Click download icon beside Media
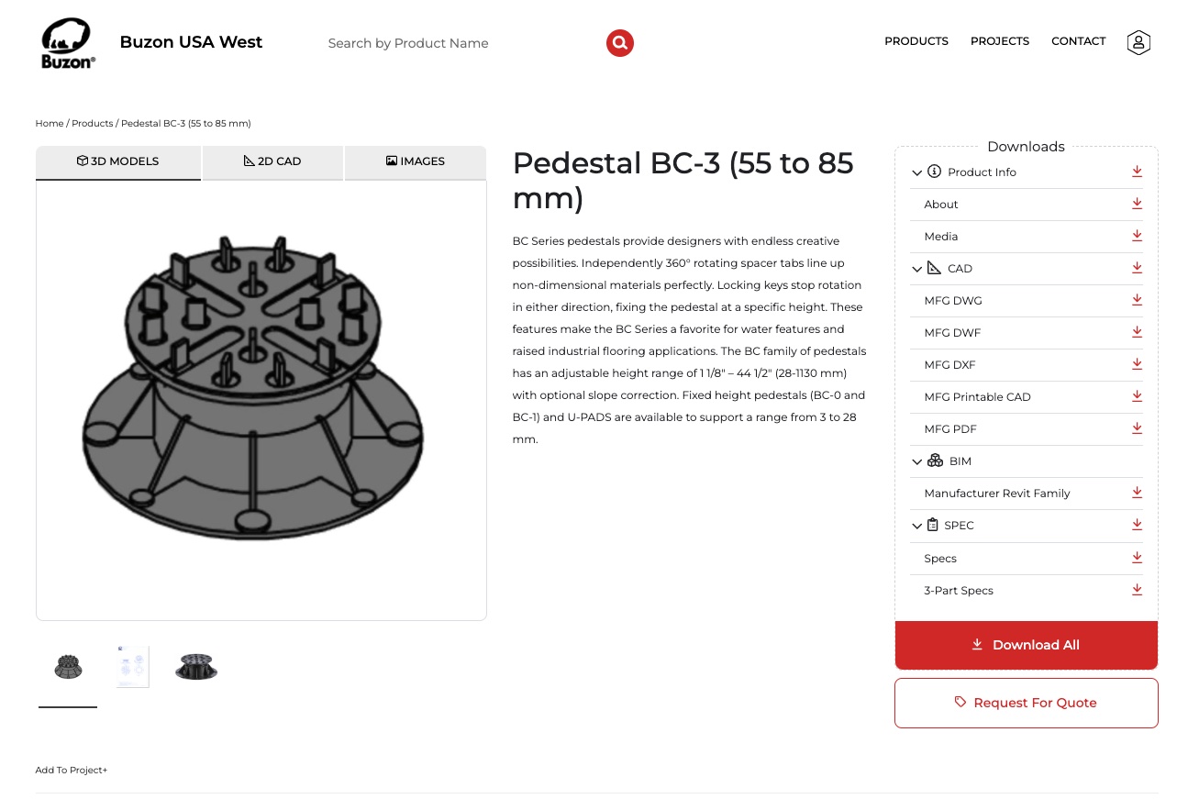1188x799 pixels. point(1137,236)
